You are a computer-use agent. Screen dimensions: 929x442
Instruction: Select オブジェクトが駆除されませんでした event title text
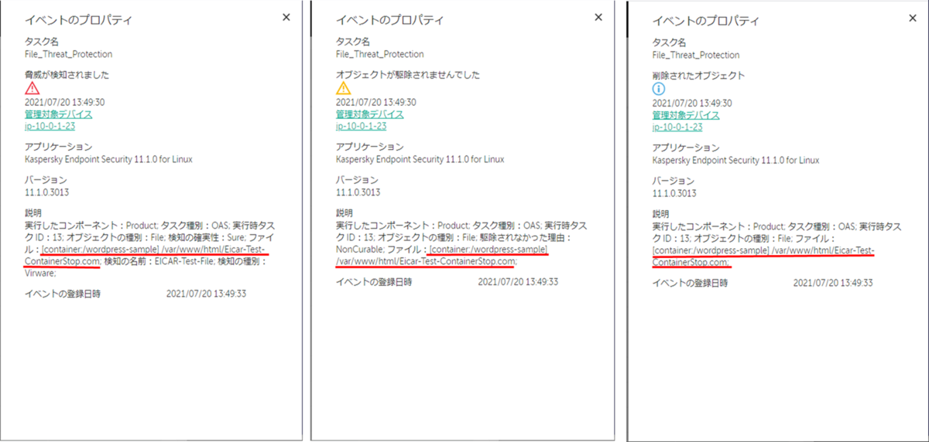coord(408,75)
